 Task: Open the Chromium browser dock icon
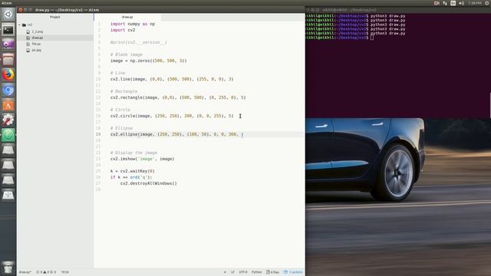tap(8, 90)
